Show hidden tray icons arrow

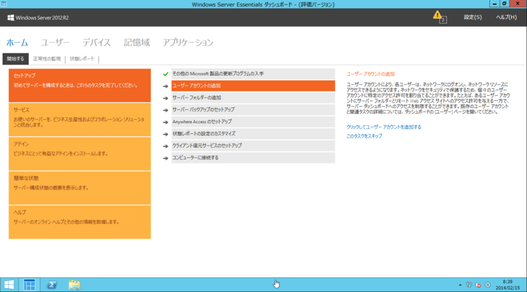(460, 285)
